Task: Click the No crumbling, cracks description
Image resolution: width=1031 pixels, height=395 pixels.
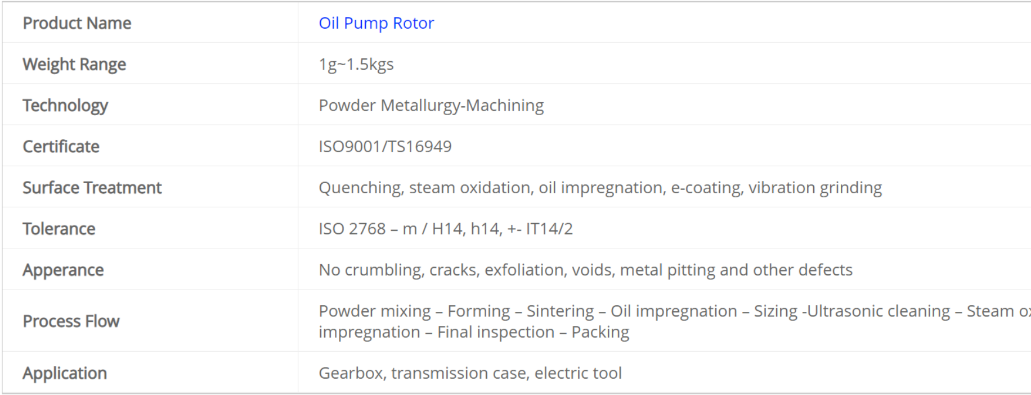Action: point(585,270)
